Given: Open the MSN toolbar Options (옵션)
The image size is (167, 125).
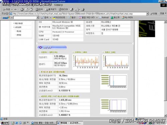Looking at the screenshot, I should click(72, 17).
